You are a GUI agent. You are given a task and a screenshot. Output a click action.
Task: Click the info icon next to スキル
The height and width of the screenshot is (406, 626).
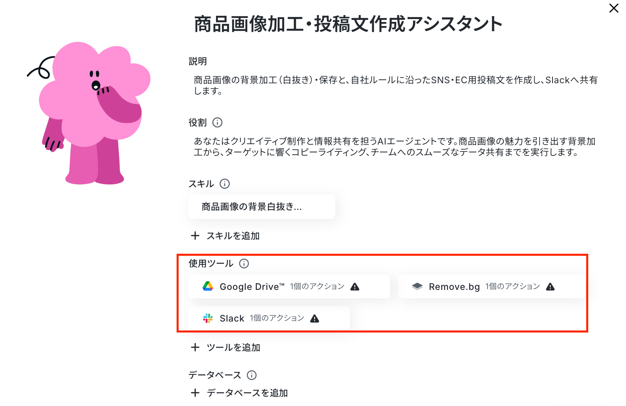click(224, 184)
